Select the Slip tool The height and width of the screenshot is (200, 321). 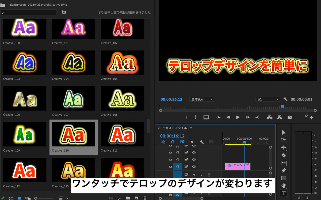coord(284,163)
